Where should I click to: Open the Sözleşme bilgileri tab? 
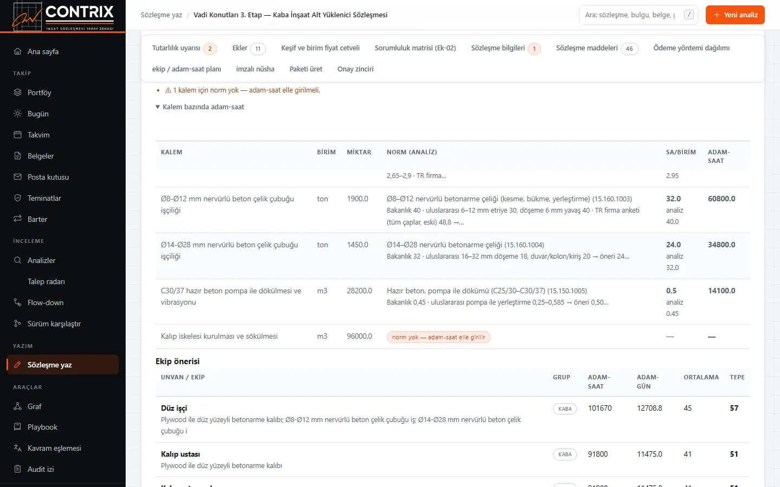[x=505, y=48]
